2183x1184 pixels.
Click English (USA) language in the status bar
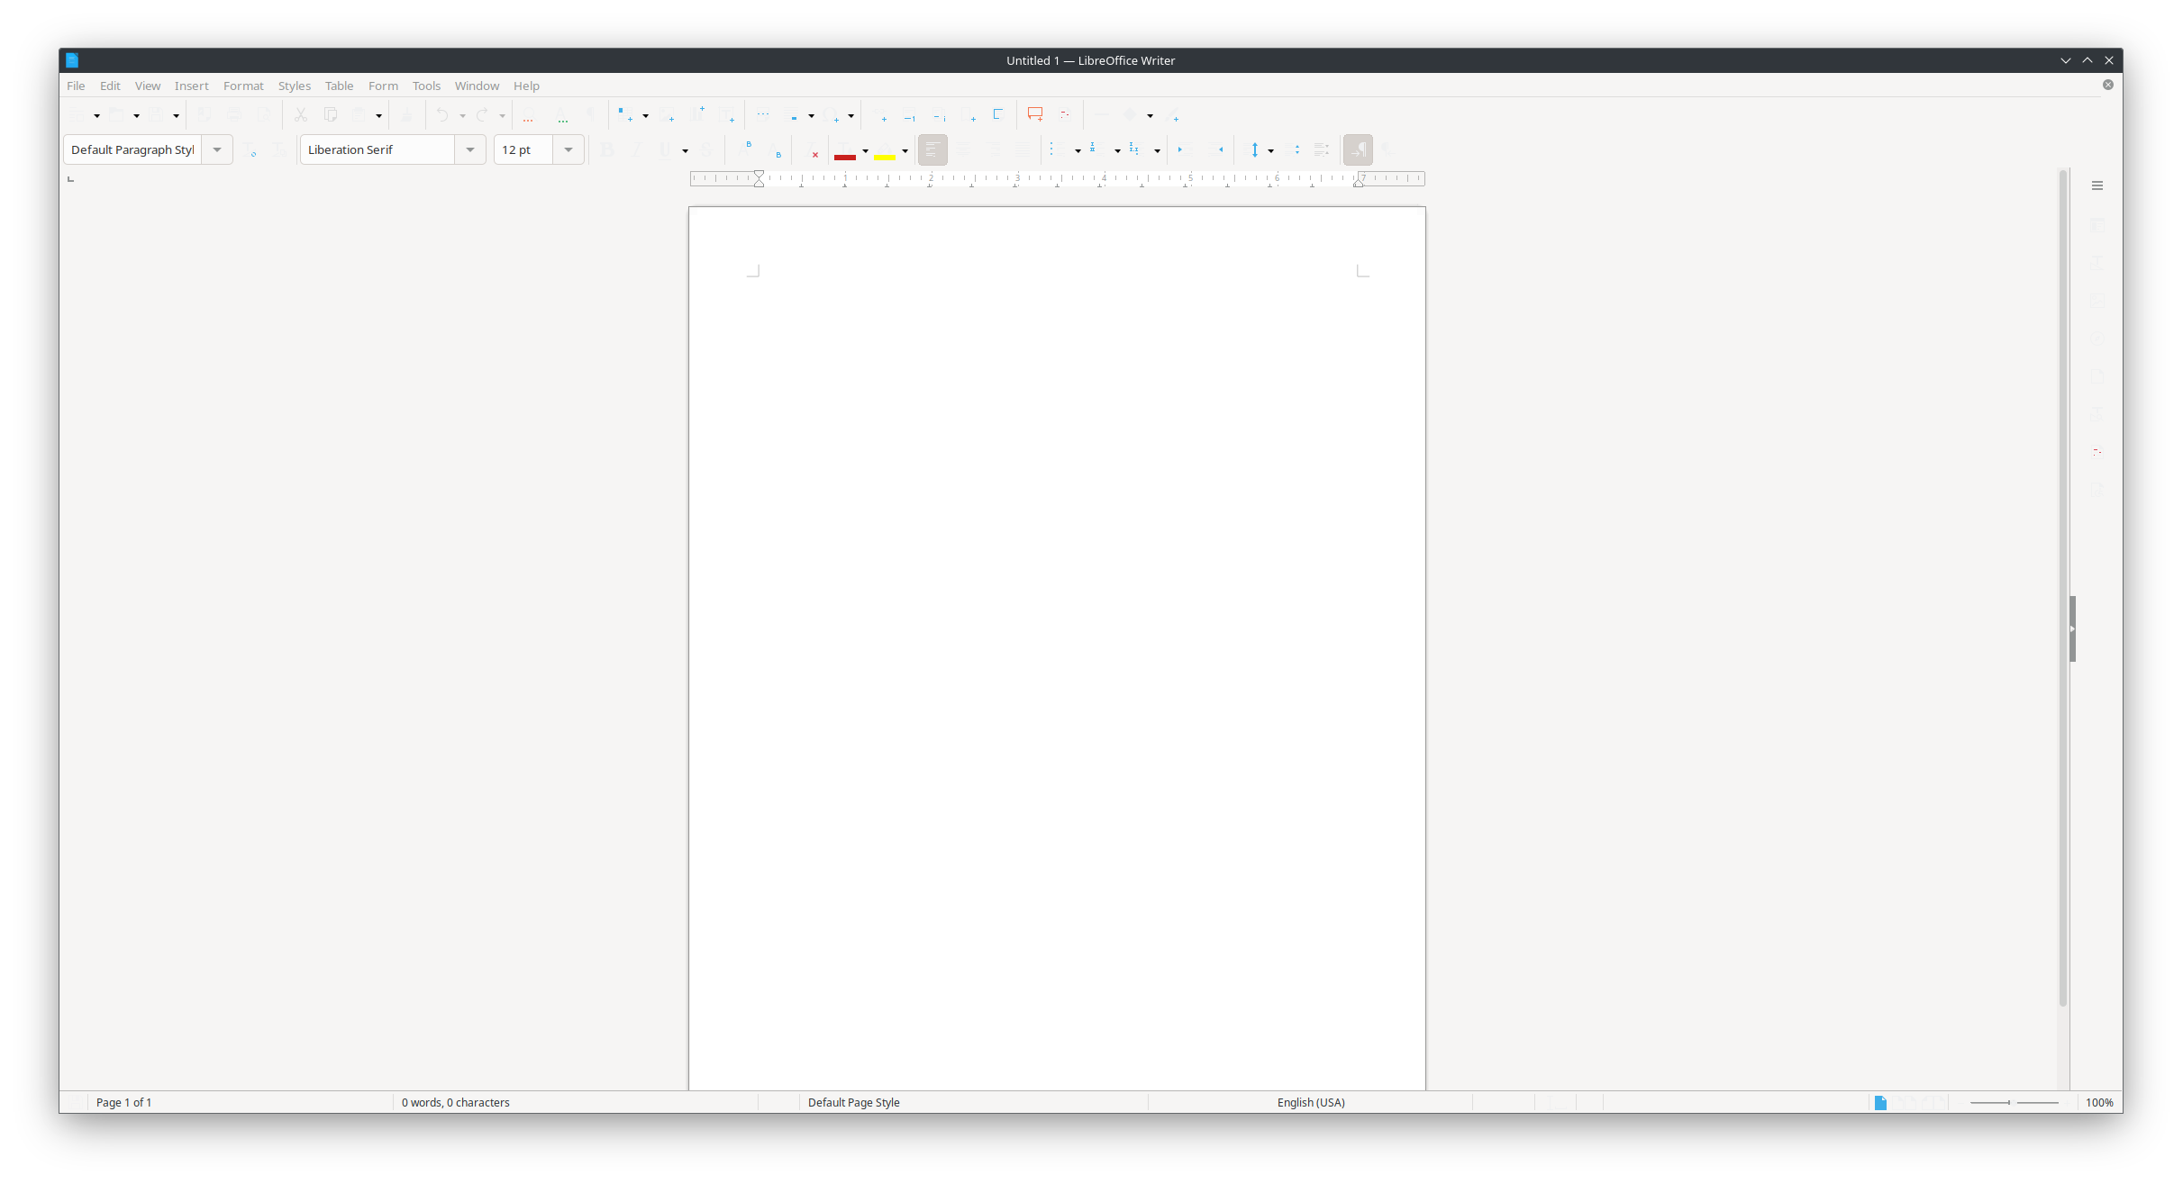tap(1310, 1102)
